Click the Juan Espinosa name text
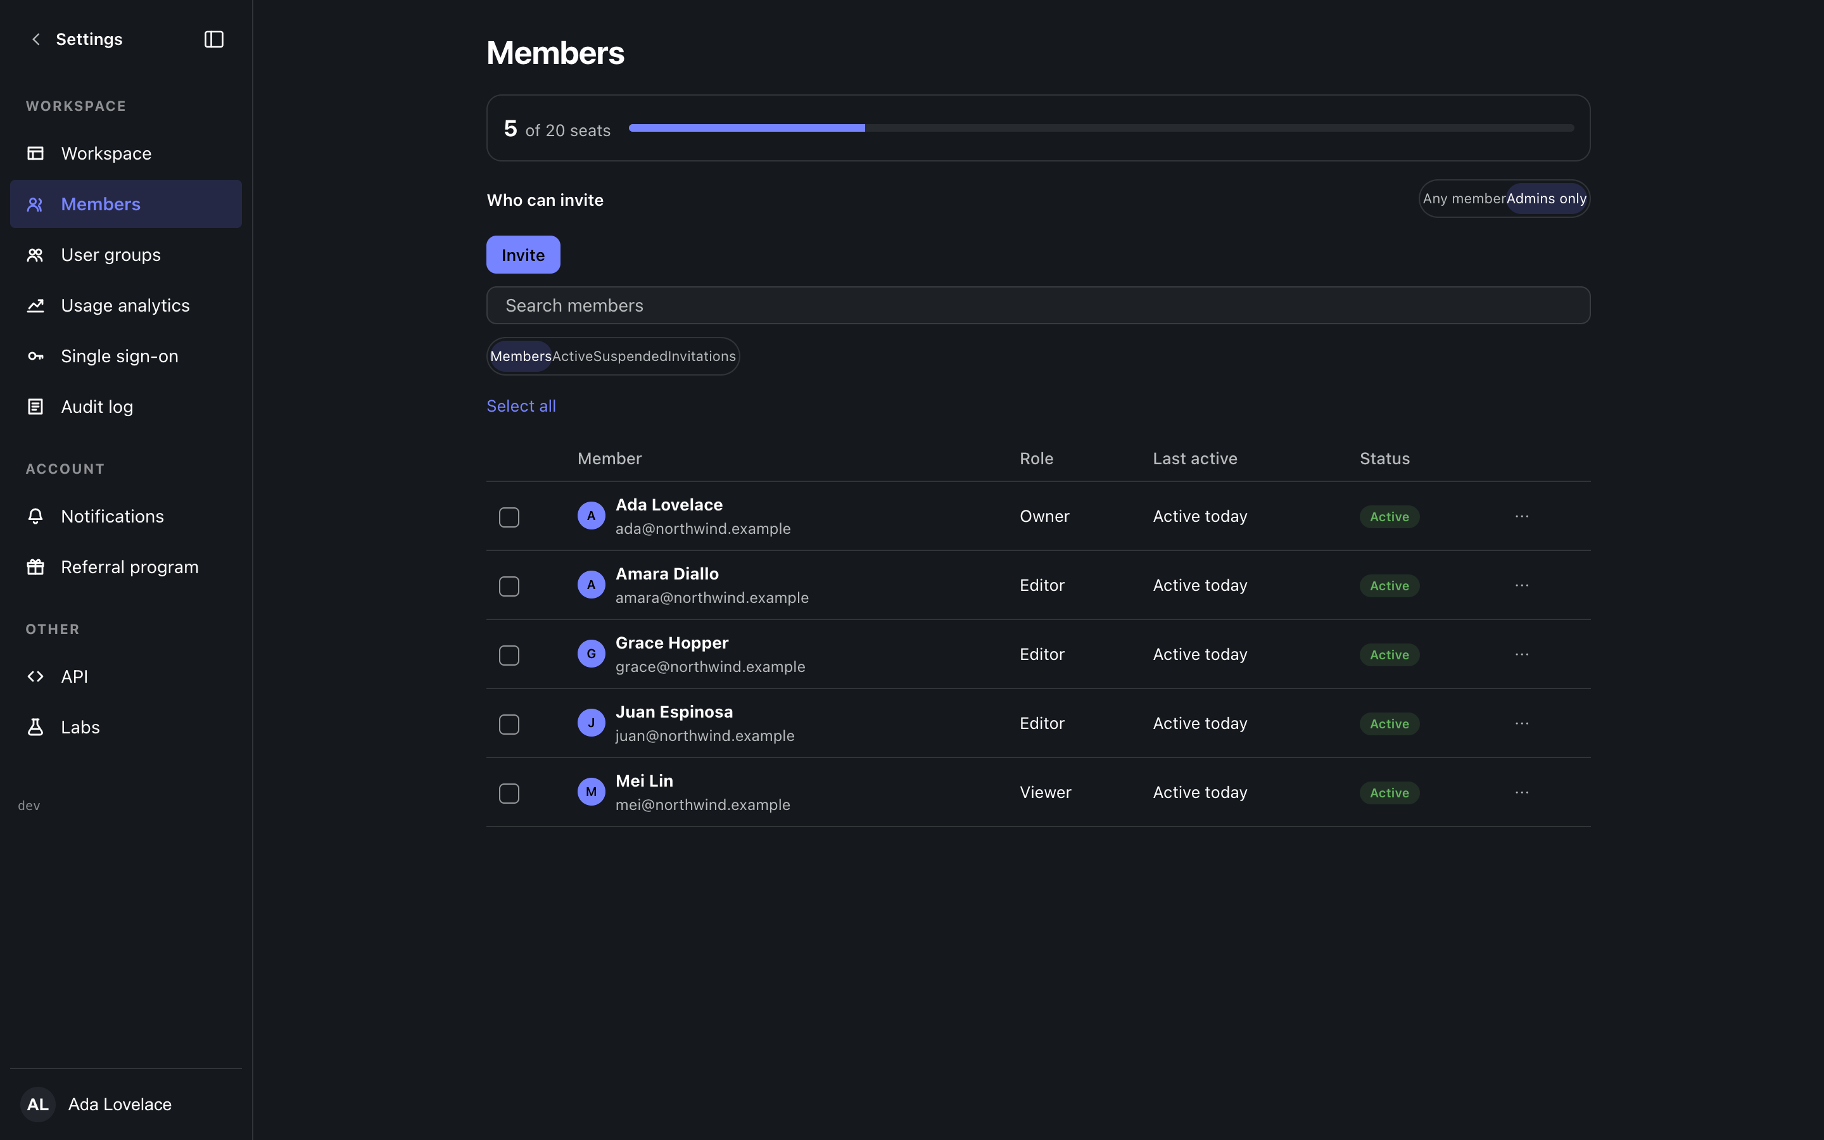The image size is (1824, 1140). click(x=674, y=712)
